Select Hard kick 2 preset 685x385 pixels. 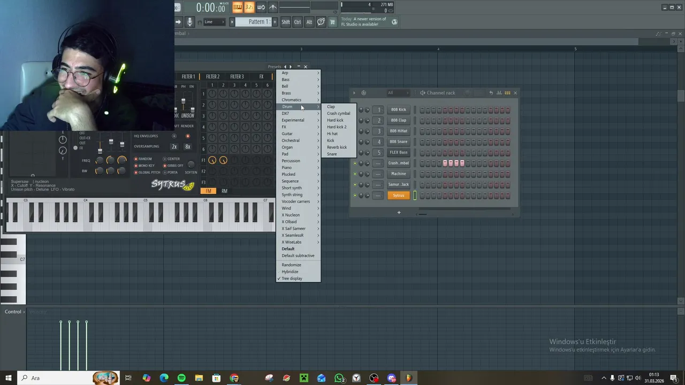(339, 127)
